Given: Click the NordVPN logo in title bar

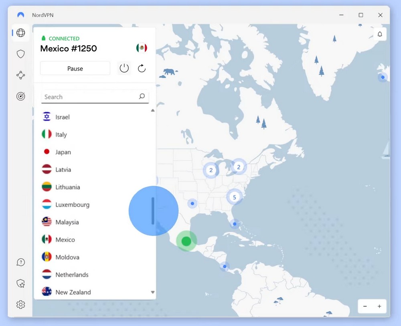Looking at the screenshot, I should coord(21,15).
